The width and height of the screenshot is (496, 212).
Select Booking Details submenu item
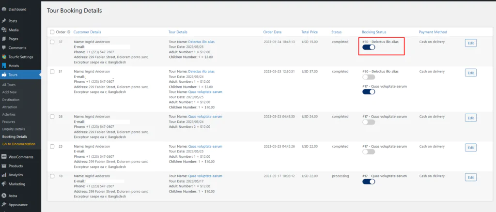[x=15, y=137]
